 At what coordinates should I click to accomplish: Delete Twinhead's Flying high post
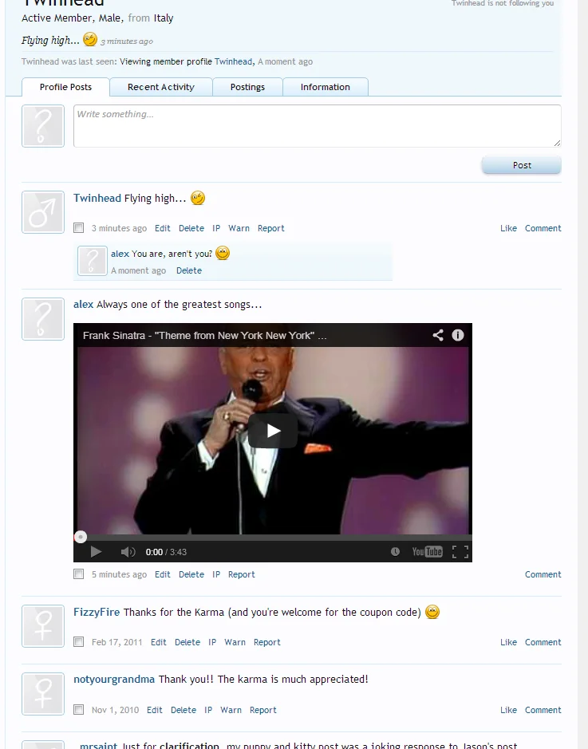pos(191,228)
